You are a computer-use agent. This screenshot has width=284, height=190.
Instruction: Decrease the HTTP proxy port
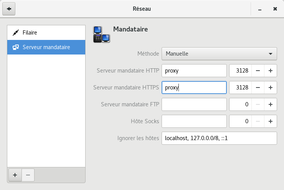258,71
